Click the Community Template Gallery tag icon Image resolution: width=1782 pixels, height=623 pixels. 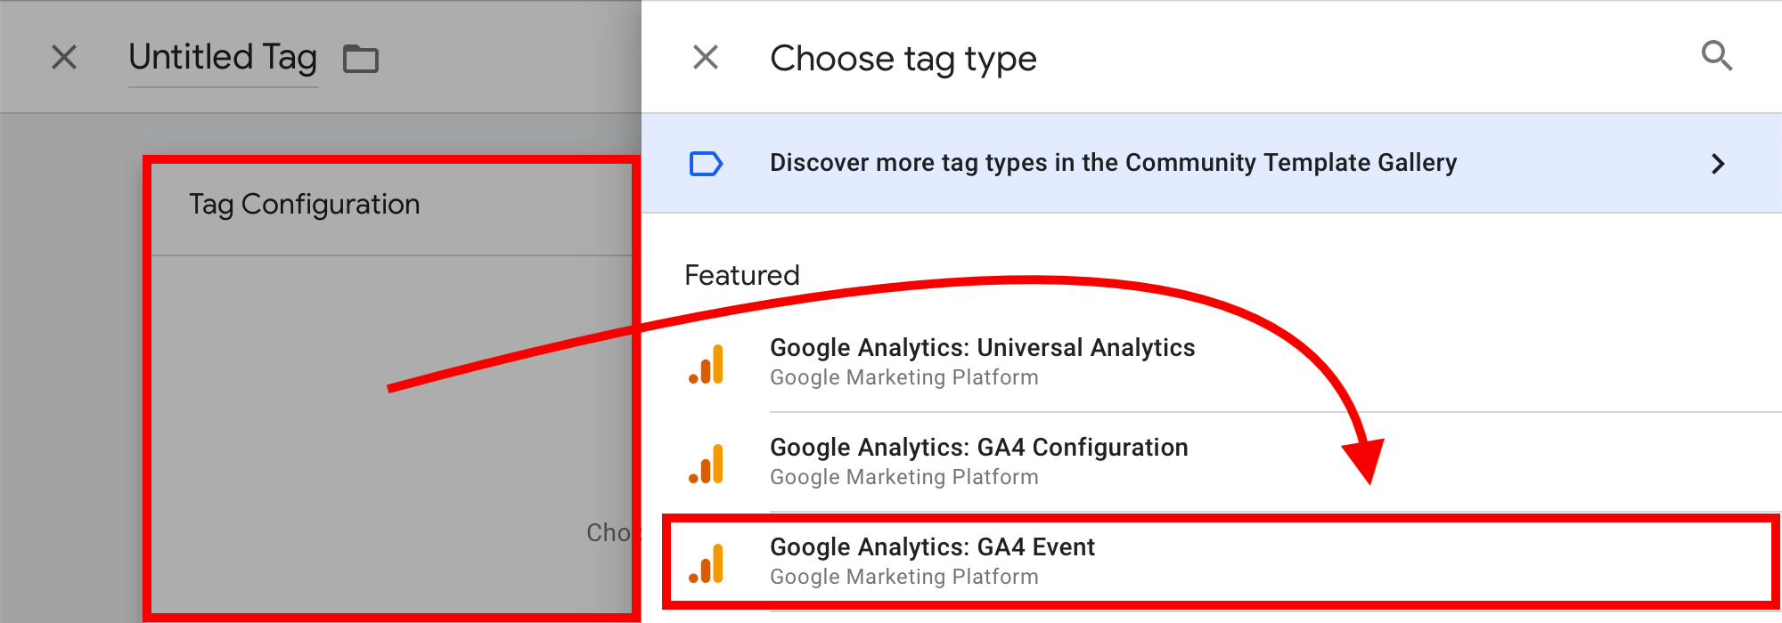[706, 164]
